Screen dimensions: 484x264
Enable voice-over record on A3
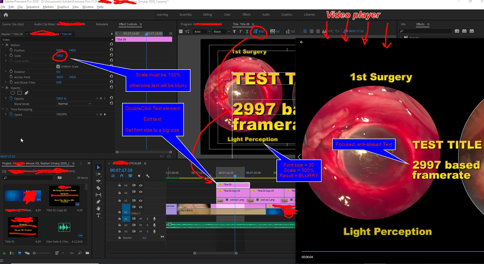click(x=154, y=231)
